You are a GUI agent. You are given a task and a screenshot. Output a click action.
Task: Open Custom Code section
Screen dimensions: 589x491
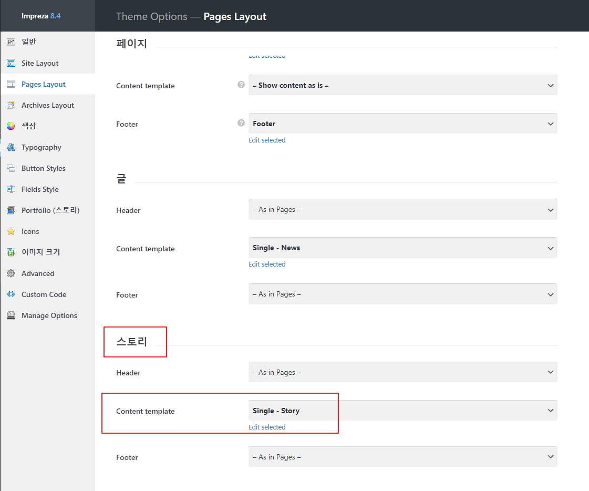tap(48, 294)
